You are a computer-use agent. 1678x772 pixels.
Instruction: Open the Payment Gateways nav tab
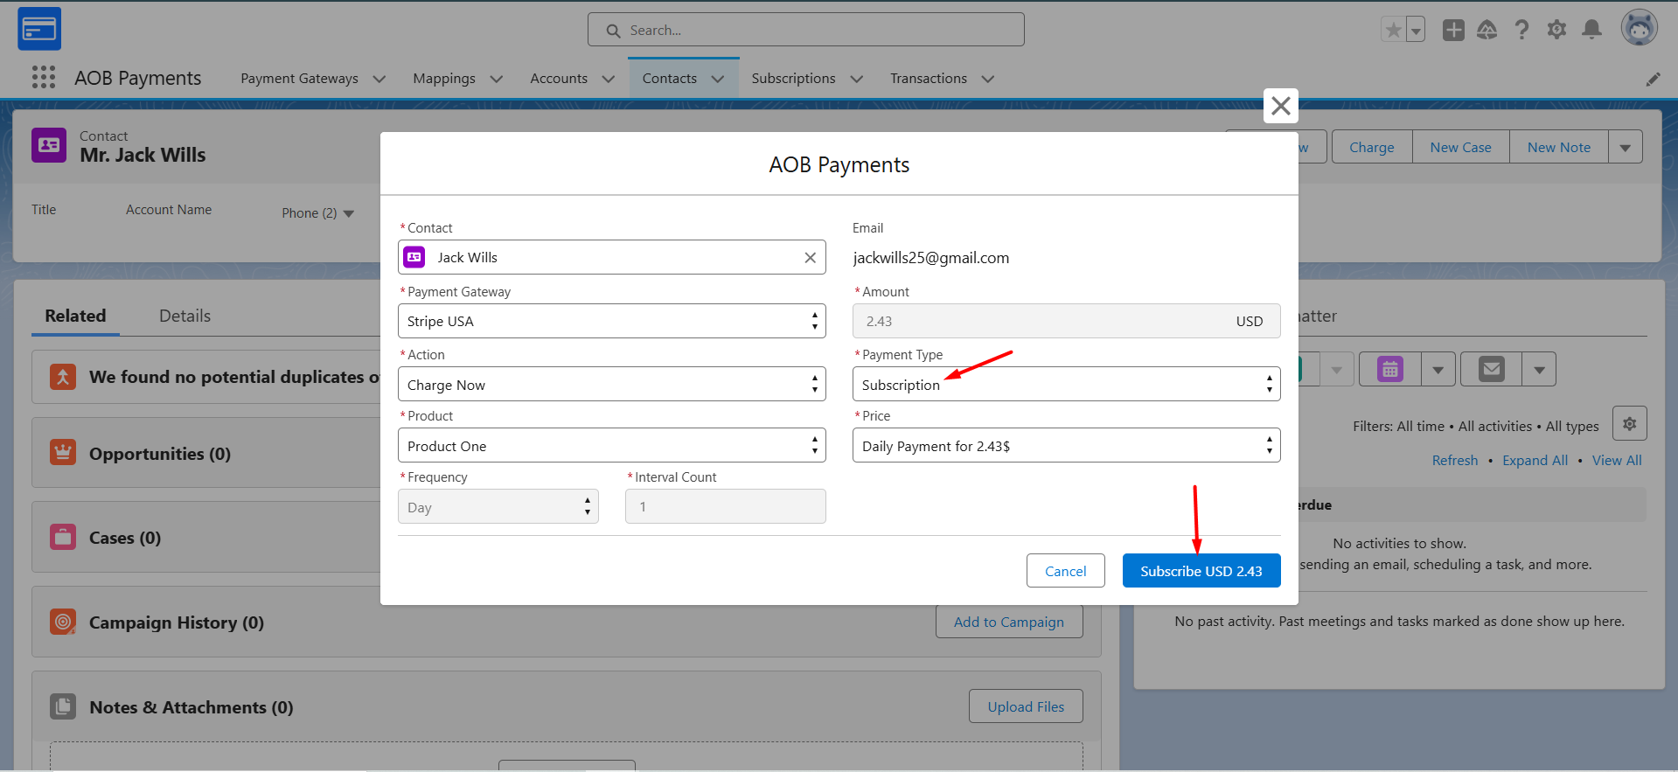coord(299,79)
